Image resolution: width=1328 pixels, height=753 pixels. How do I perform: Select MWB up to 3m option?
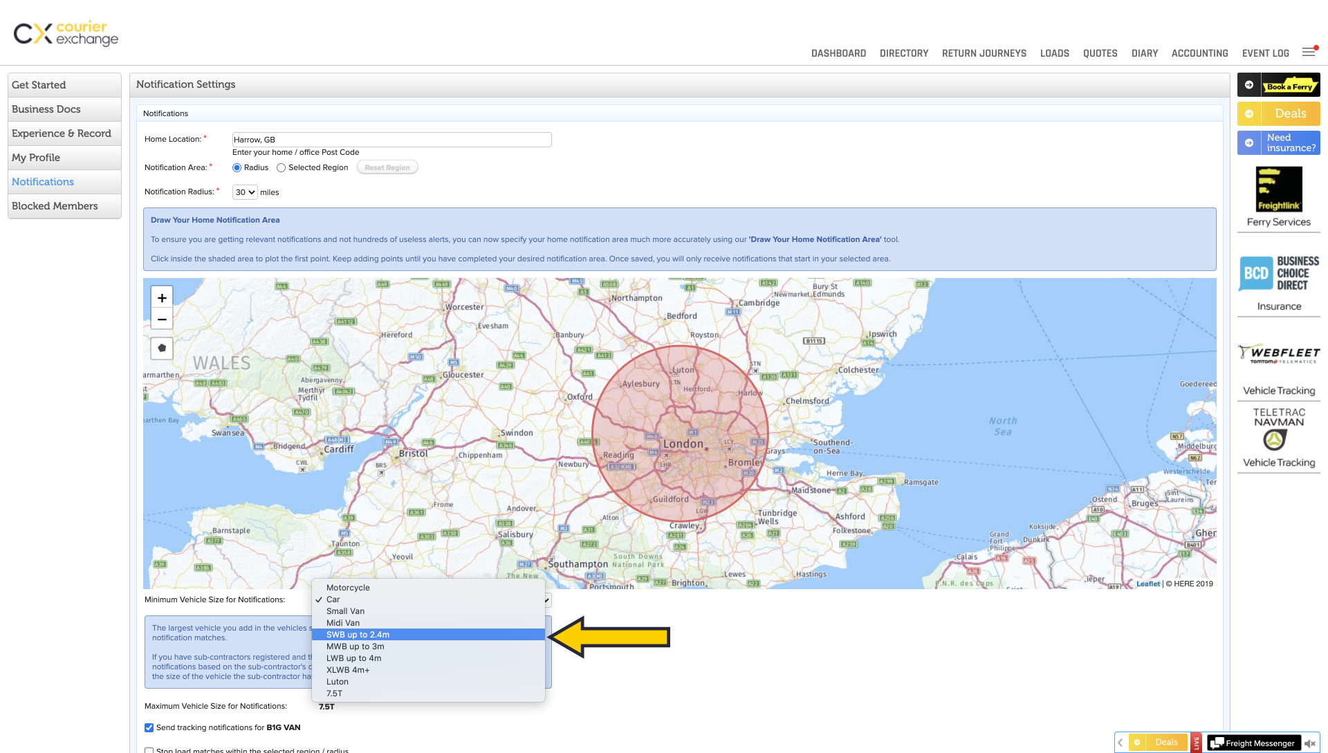click(x=429, y=647)
